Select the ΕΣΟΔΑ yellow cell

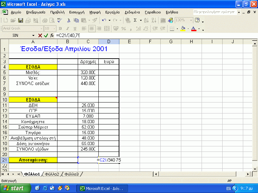(33, 67)
